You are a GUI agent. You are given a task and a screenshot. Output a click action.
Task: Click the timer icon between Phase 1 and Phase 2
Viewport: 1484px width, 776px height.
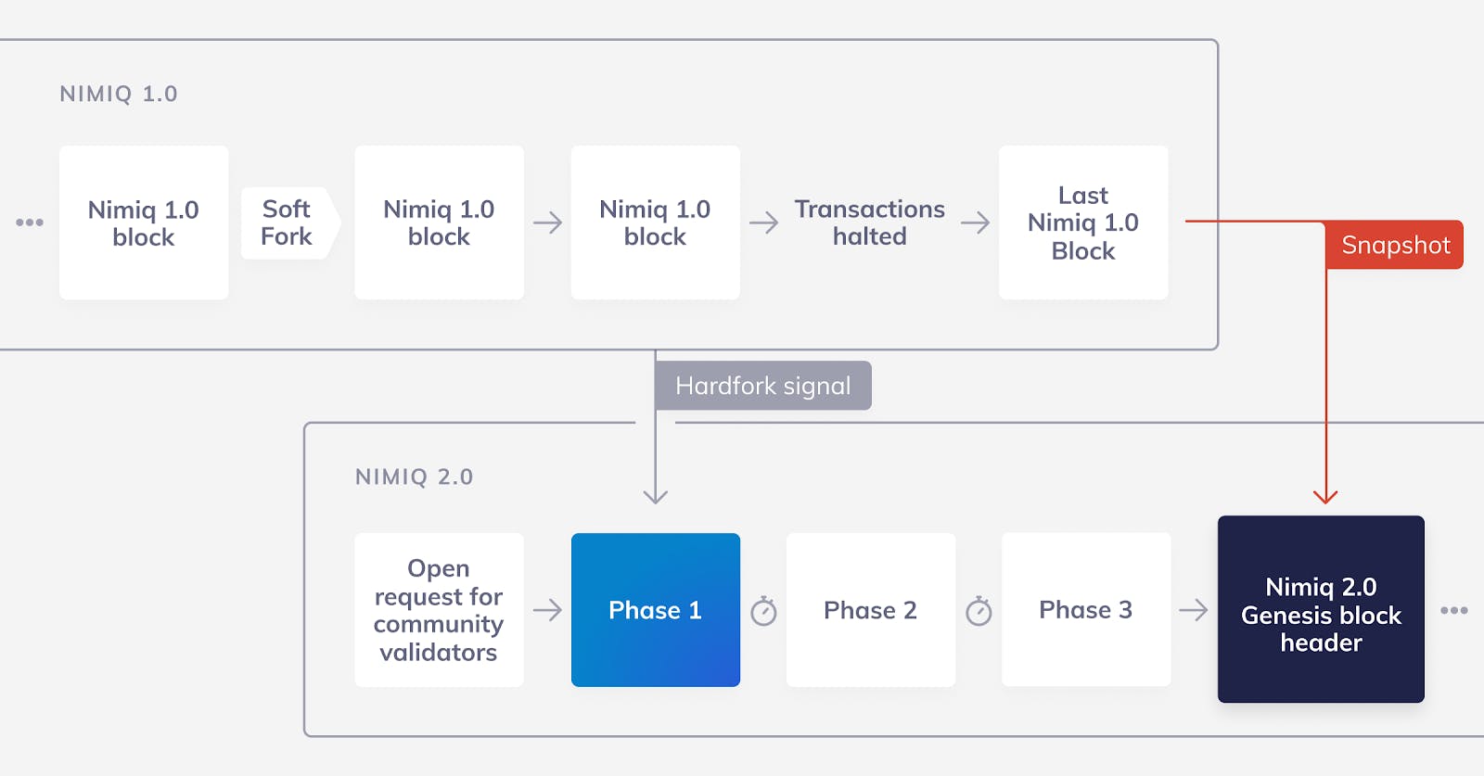pyautogui.click(x=763, y=611)
